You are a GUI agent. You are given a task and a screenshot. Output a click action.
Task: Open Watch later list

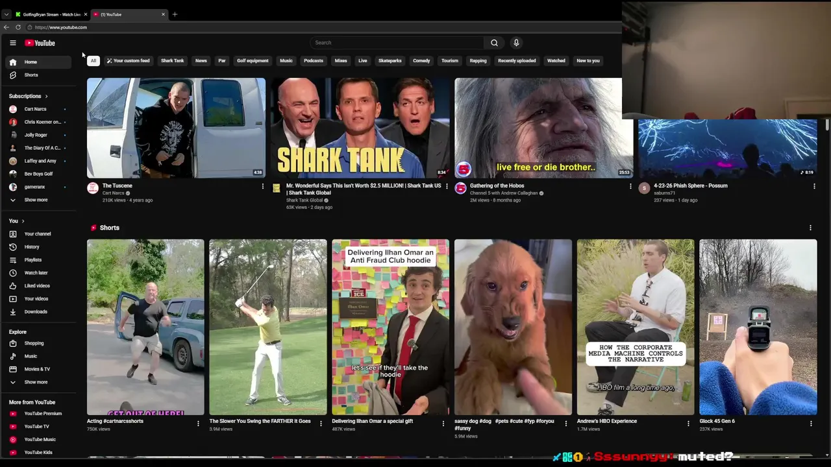38,272
